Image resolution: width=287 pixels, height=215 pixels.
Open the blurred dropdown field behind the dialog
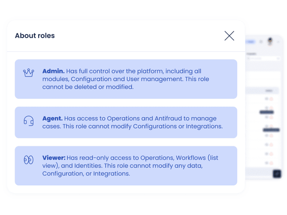[263, 58]
